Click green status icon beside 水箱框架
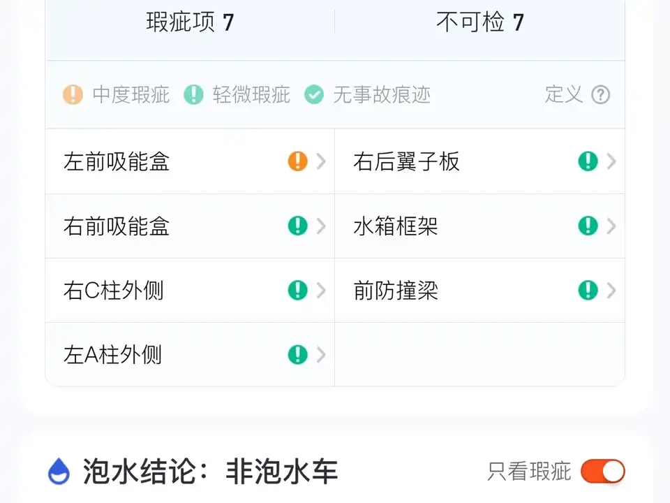This screenshot has height=503, width=670. click(x=588, y=226)
